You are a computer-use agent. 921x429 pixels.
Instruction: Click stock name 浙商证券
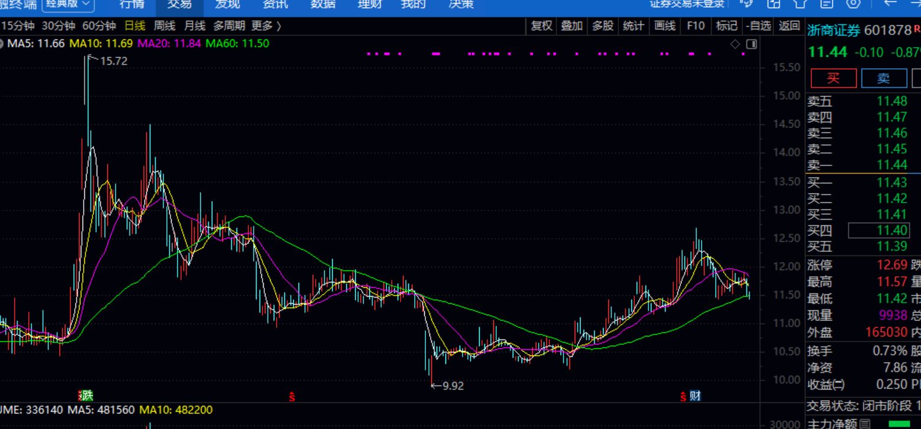834,31
